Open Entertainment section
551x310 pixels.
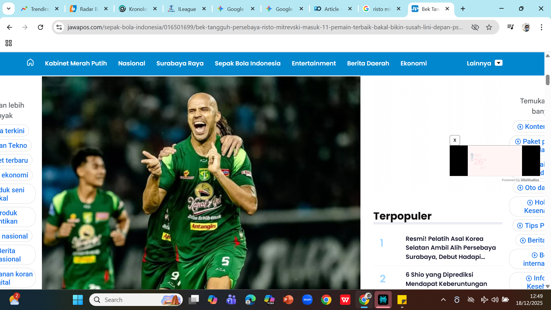pyautogui.click(x=314, y=63)
